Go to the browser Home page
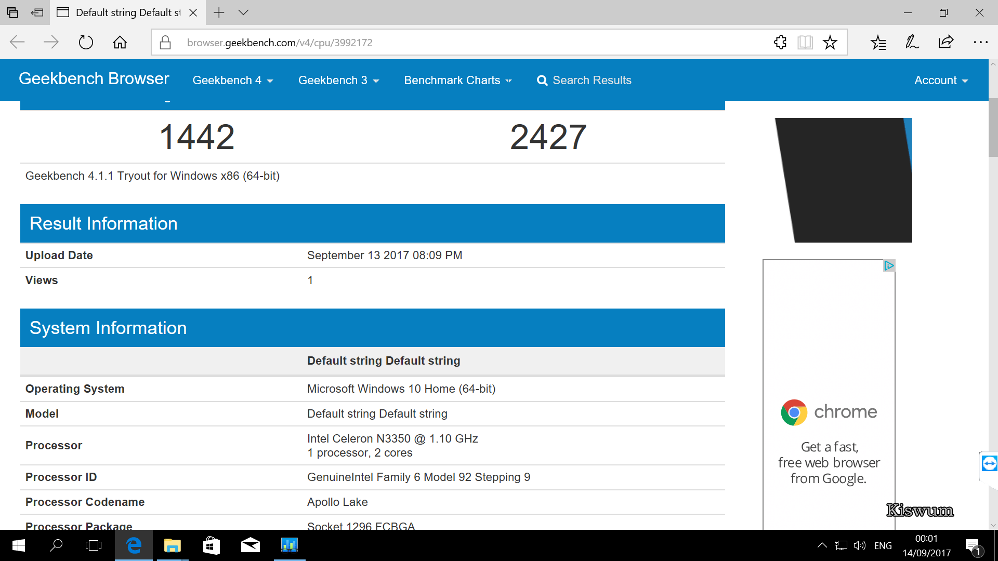This screenshot has width=998, height=561. tap(120, 42)
